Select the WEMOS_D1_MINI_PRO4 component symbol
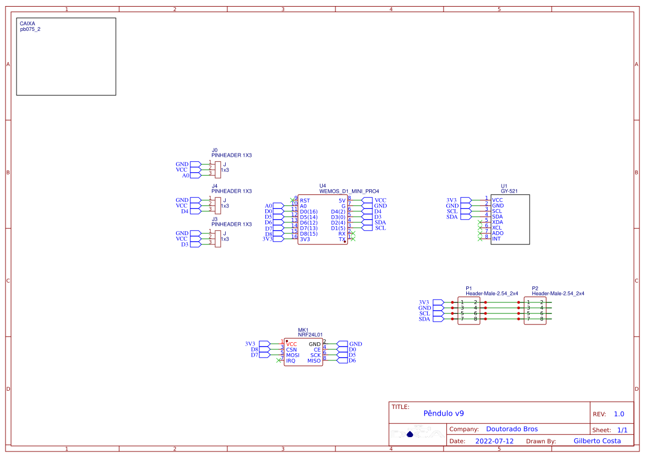Image resolution: width=645 pixels, height=457 pixels. 323,218
